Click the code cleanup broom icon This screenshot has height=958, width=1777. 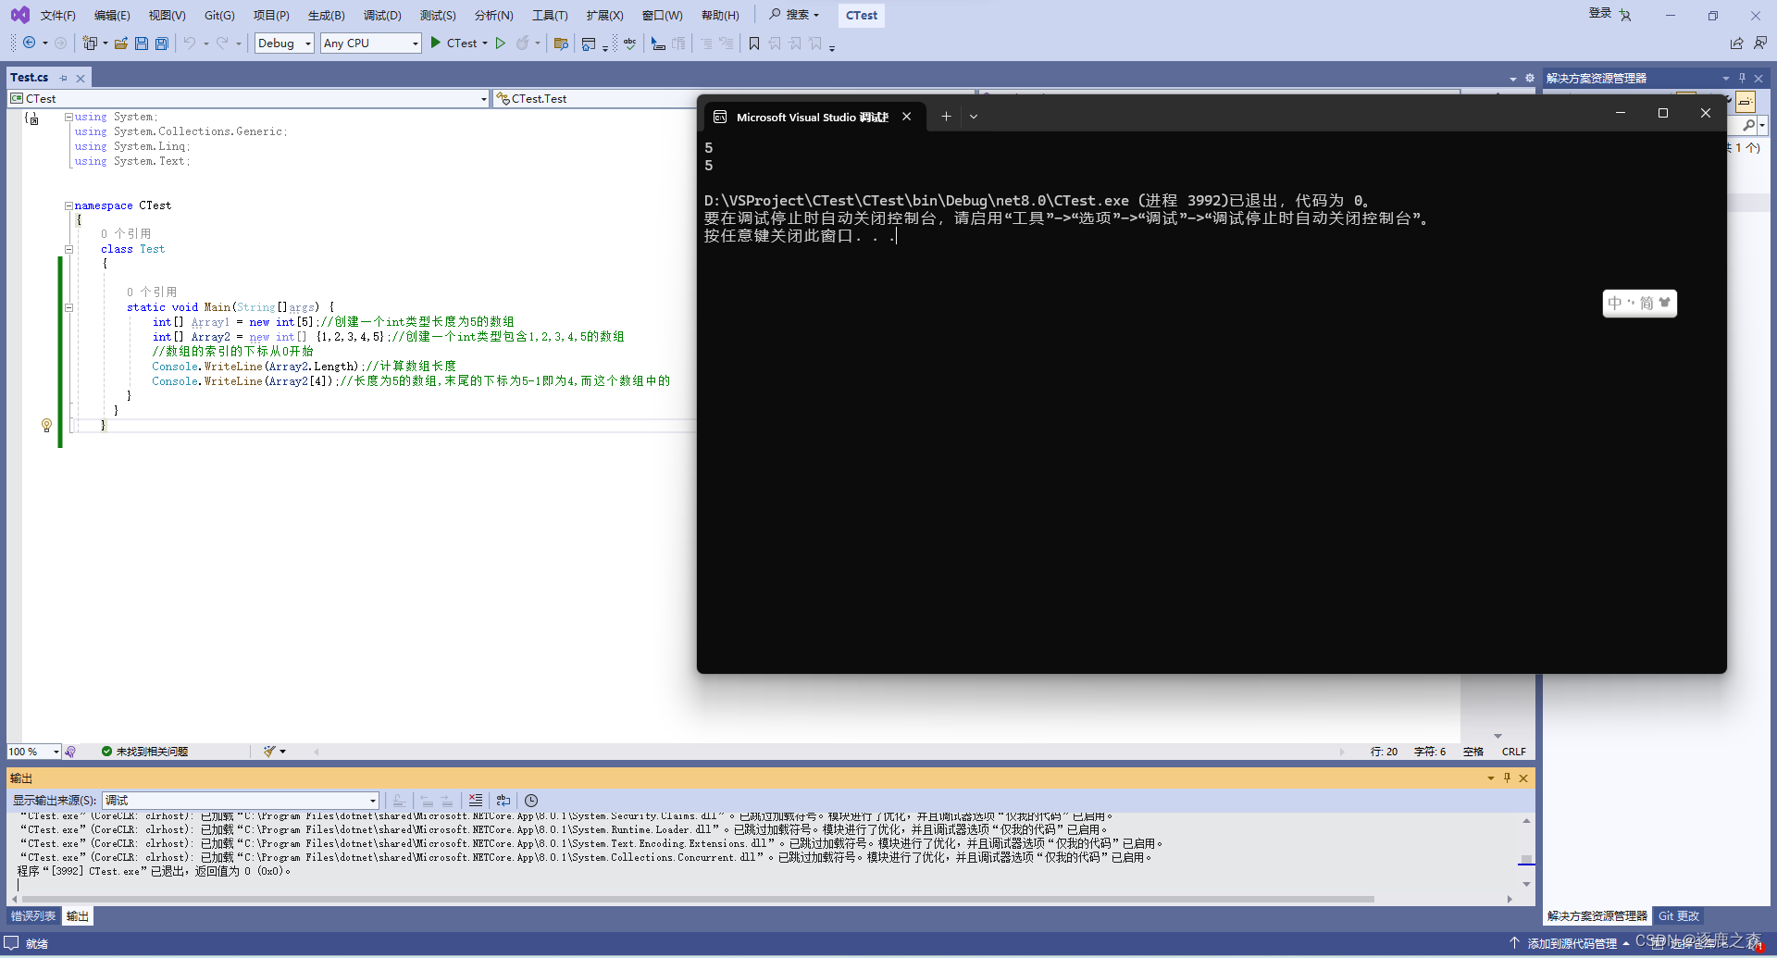269,751
